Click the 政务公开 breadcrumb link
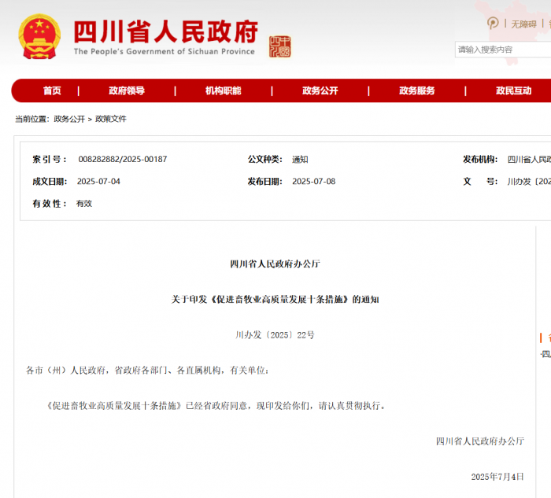This screenshot has width=551, height=498. coord(69,119)
